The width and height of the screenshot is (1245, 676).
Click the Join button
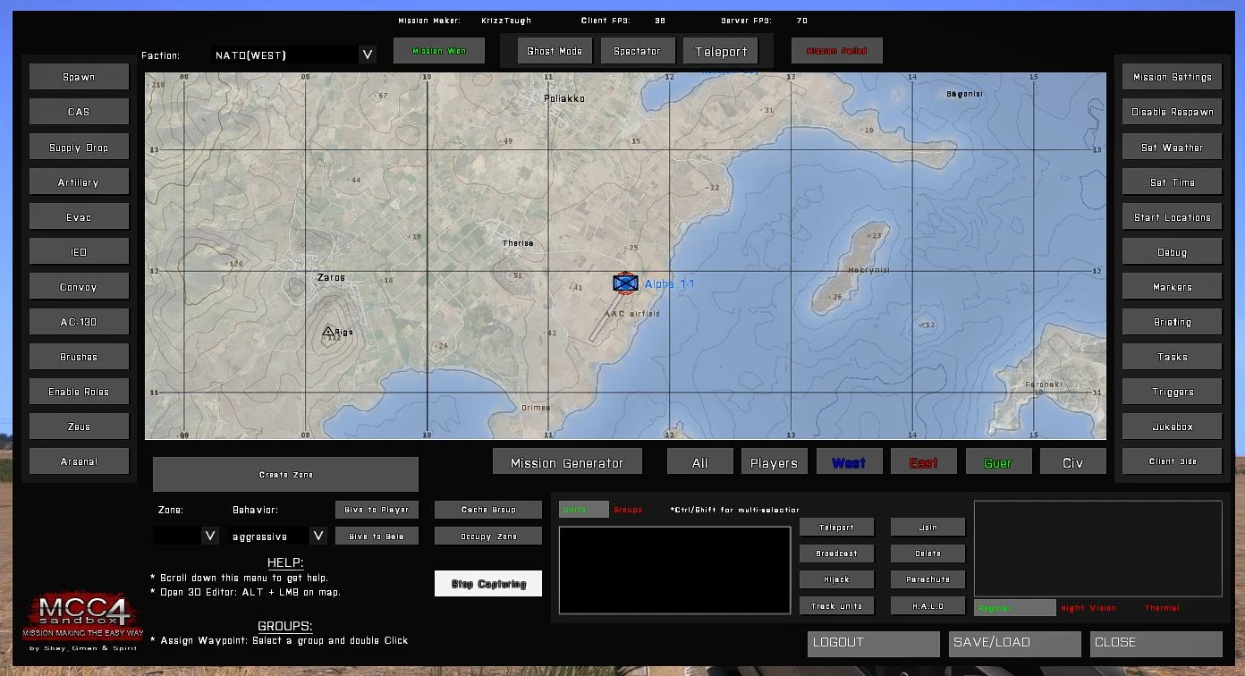(928, 528)
